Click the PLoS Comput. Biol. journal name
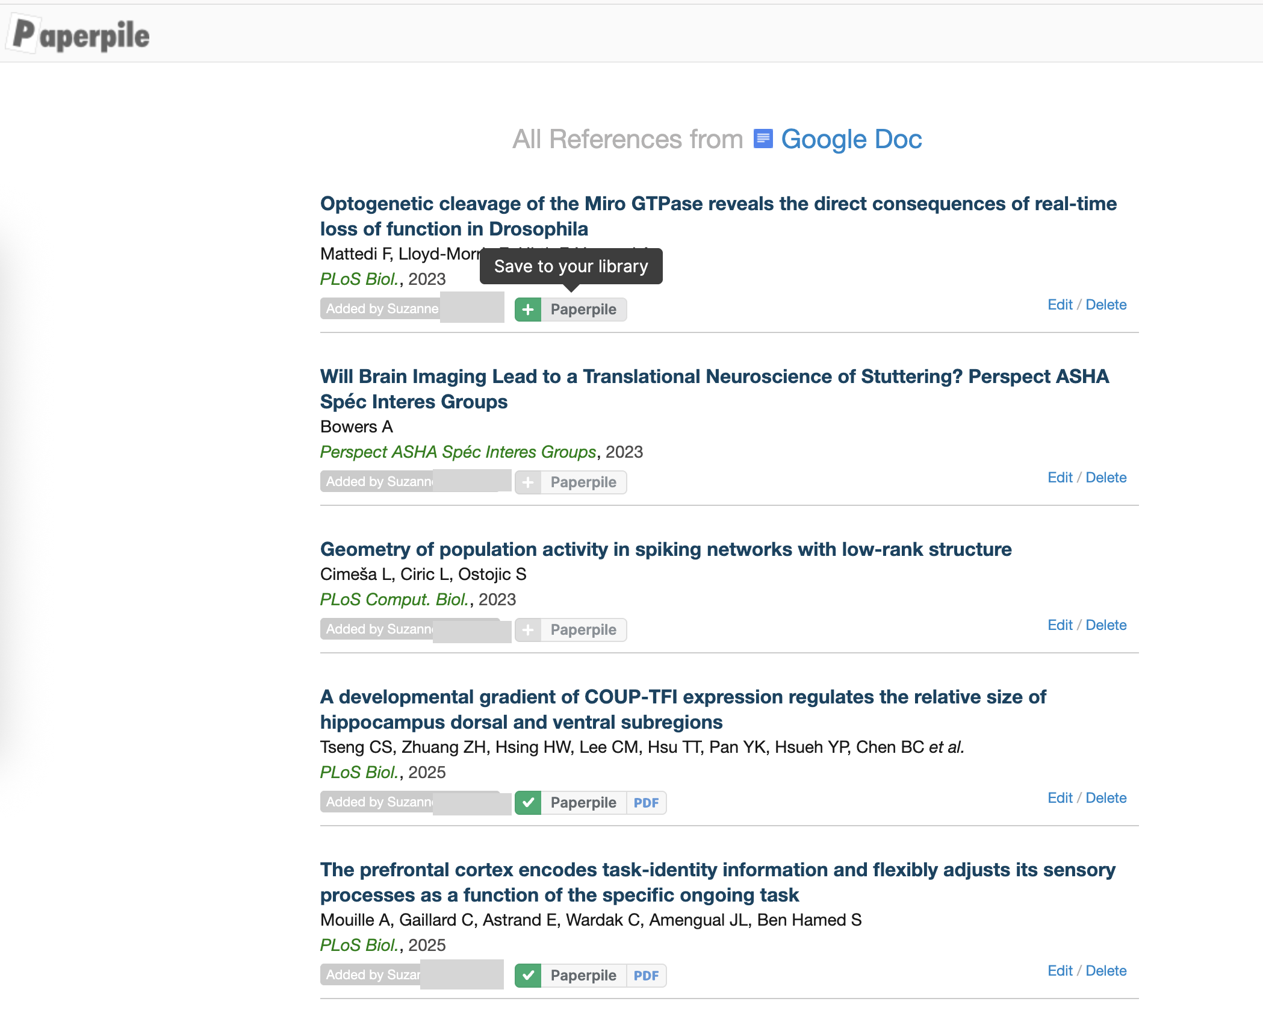The image size is (1263, 1019). (394, 600)
